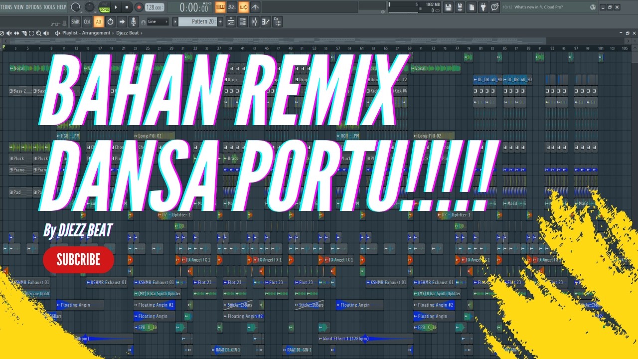Screen dimensions: 638x359
Task: Click the Playlist breadcrumb label
Action: click(x=70, y=33)
